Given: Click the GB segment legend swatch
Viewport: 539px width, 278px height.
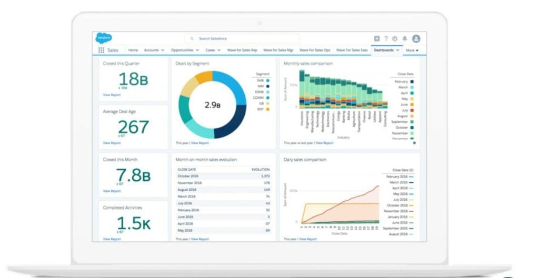Looking at the screenshot, I should coord(268,104).
